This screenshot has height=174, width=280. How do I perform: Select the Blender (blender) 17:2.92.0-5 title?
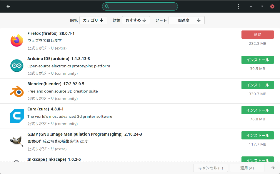tap(56, 84)
